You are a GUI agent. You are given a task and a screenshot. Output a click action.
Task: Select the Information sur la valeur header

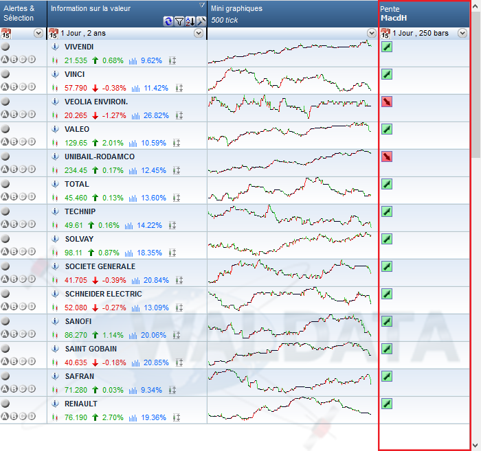coord(127,14)
